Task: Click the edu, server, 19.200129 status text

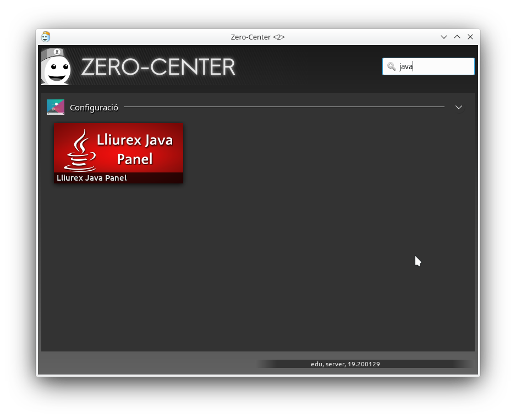Action: pos(345,364)
